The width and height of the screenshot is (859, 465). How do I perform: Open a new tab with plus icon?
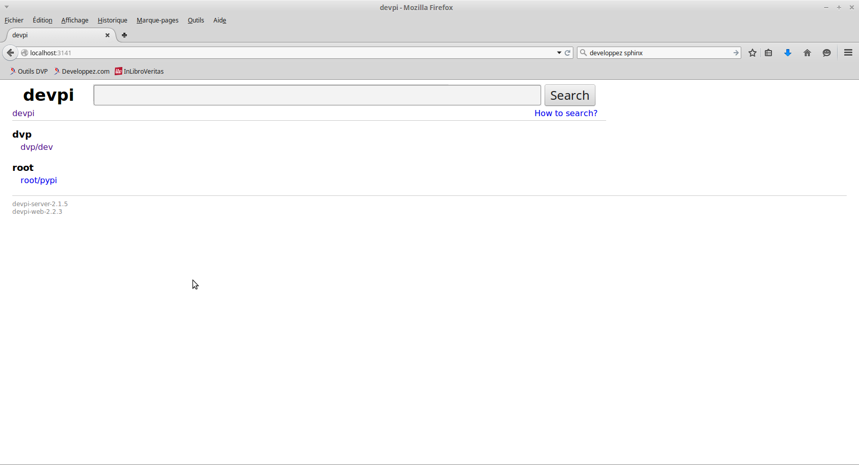(124, 35)
